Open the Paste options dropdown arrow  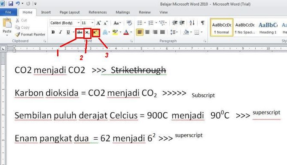(x=7, y=35)
